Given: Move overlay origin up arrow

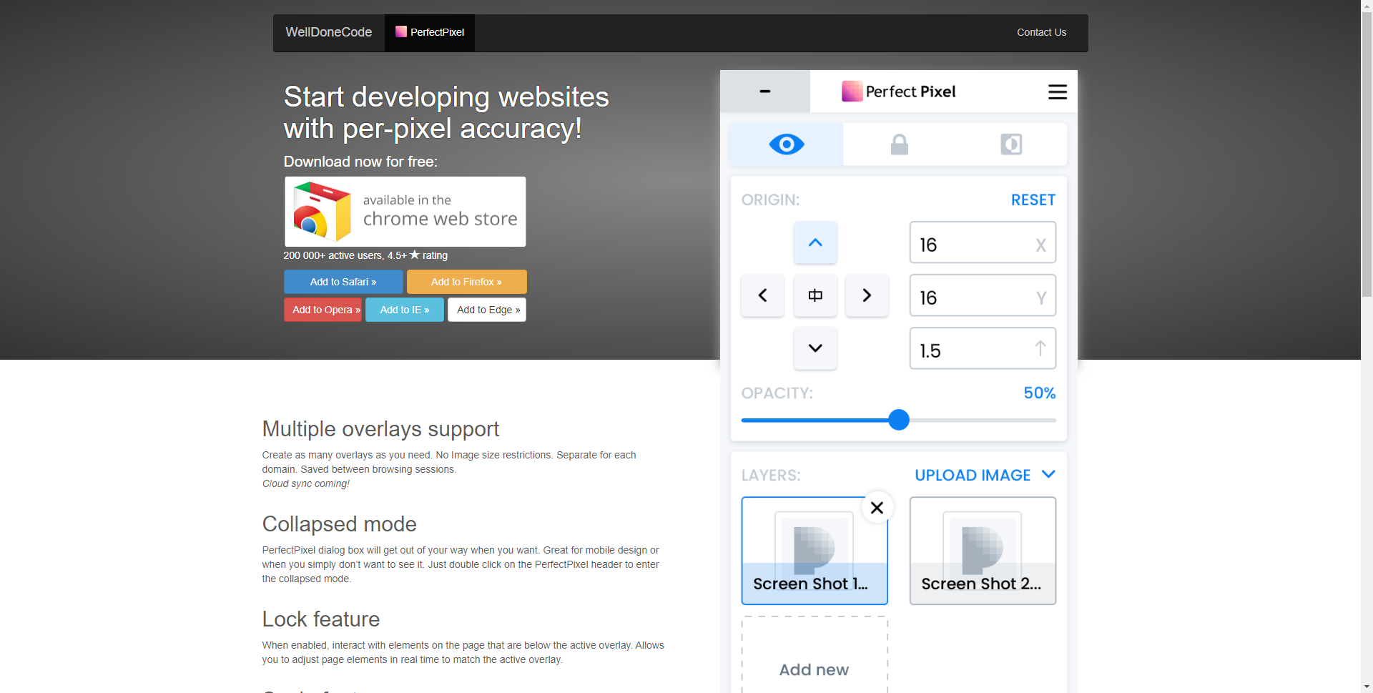Looking at the screenshot, I should click(x=815, y=242).
